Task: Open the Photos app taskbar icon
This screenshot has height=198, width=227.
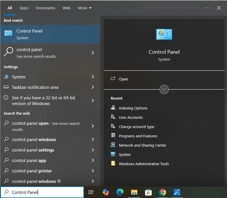Action: point(177,192)
